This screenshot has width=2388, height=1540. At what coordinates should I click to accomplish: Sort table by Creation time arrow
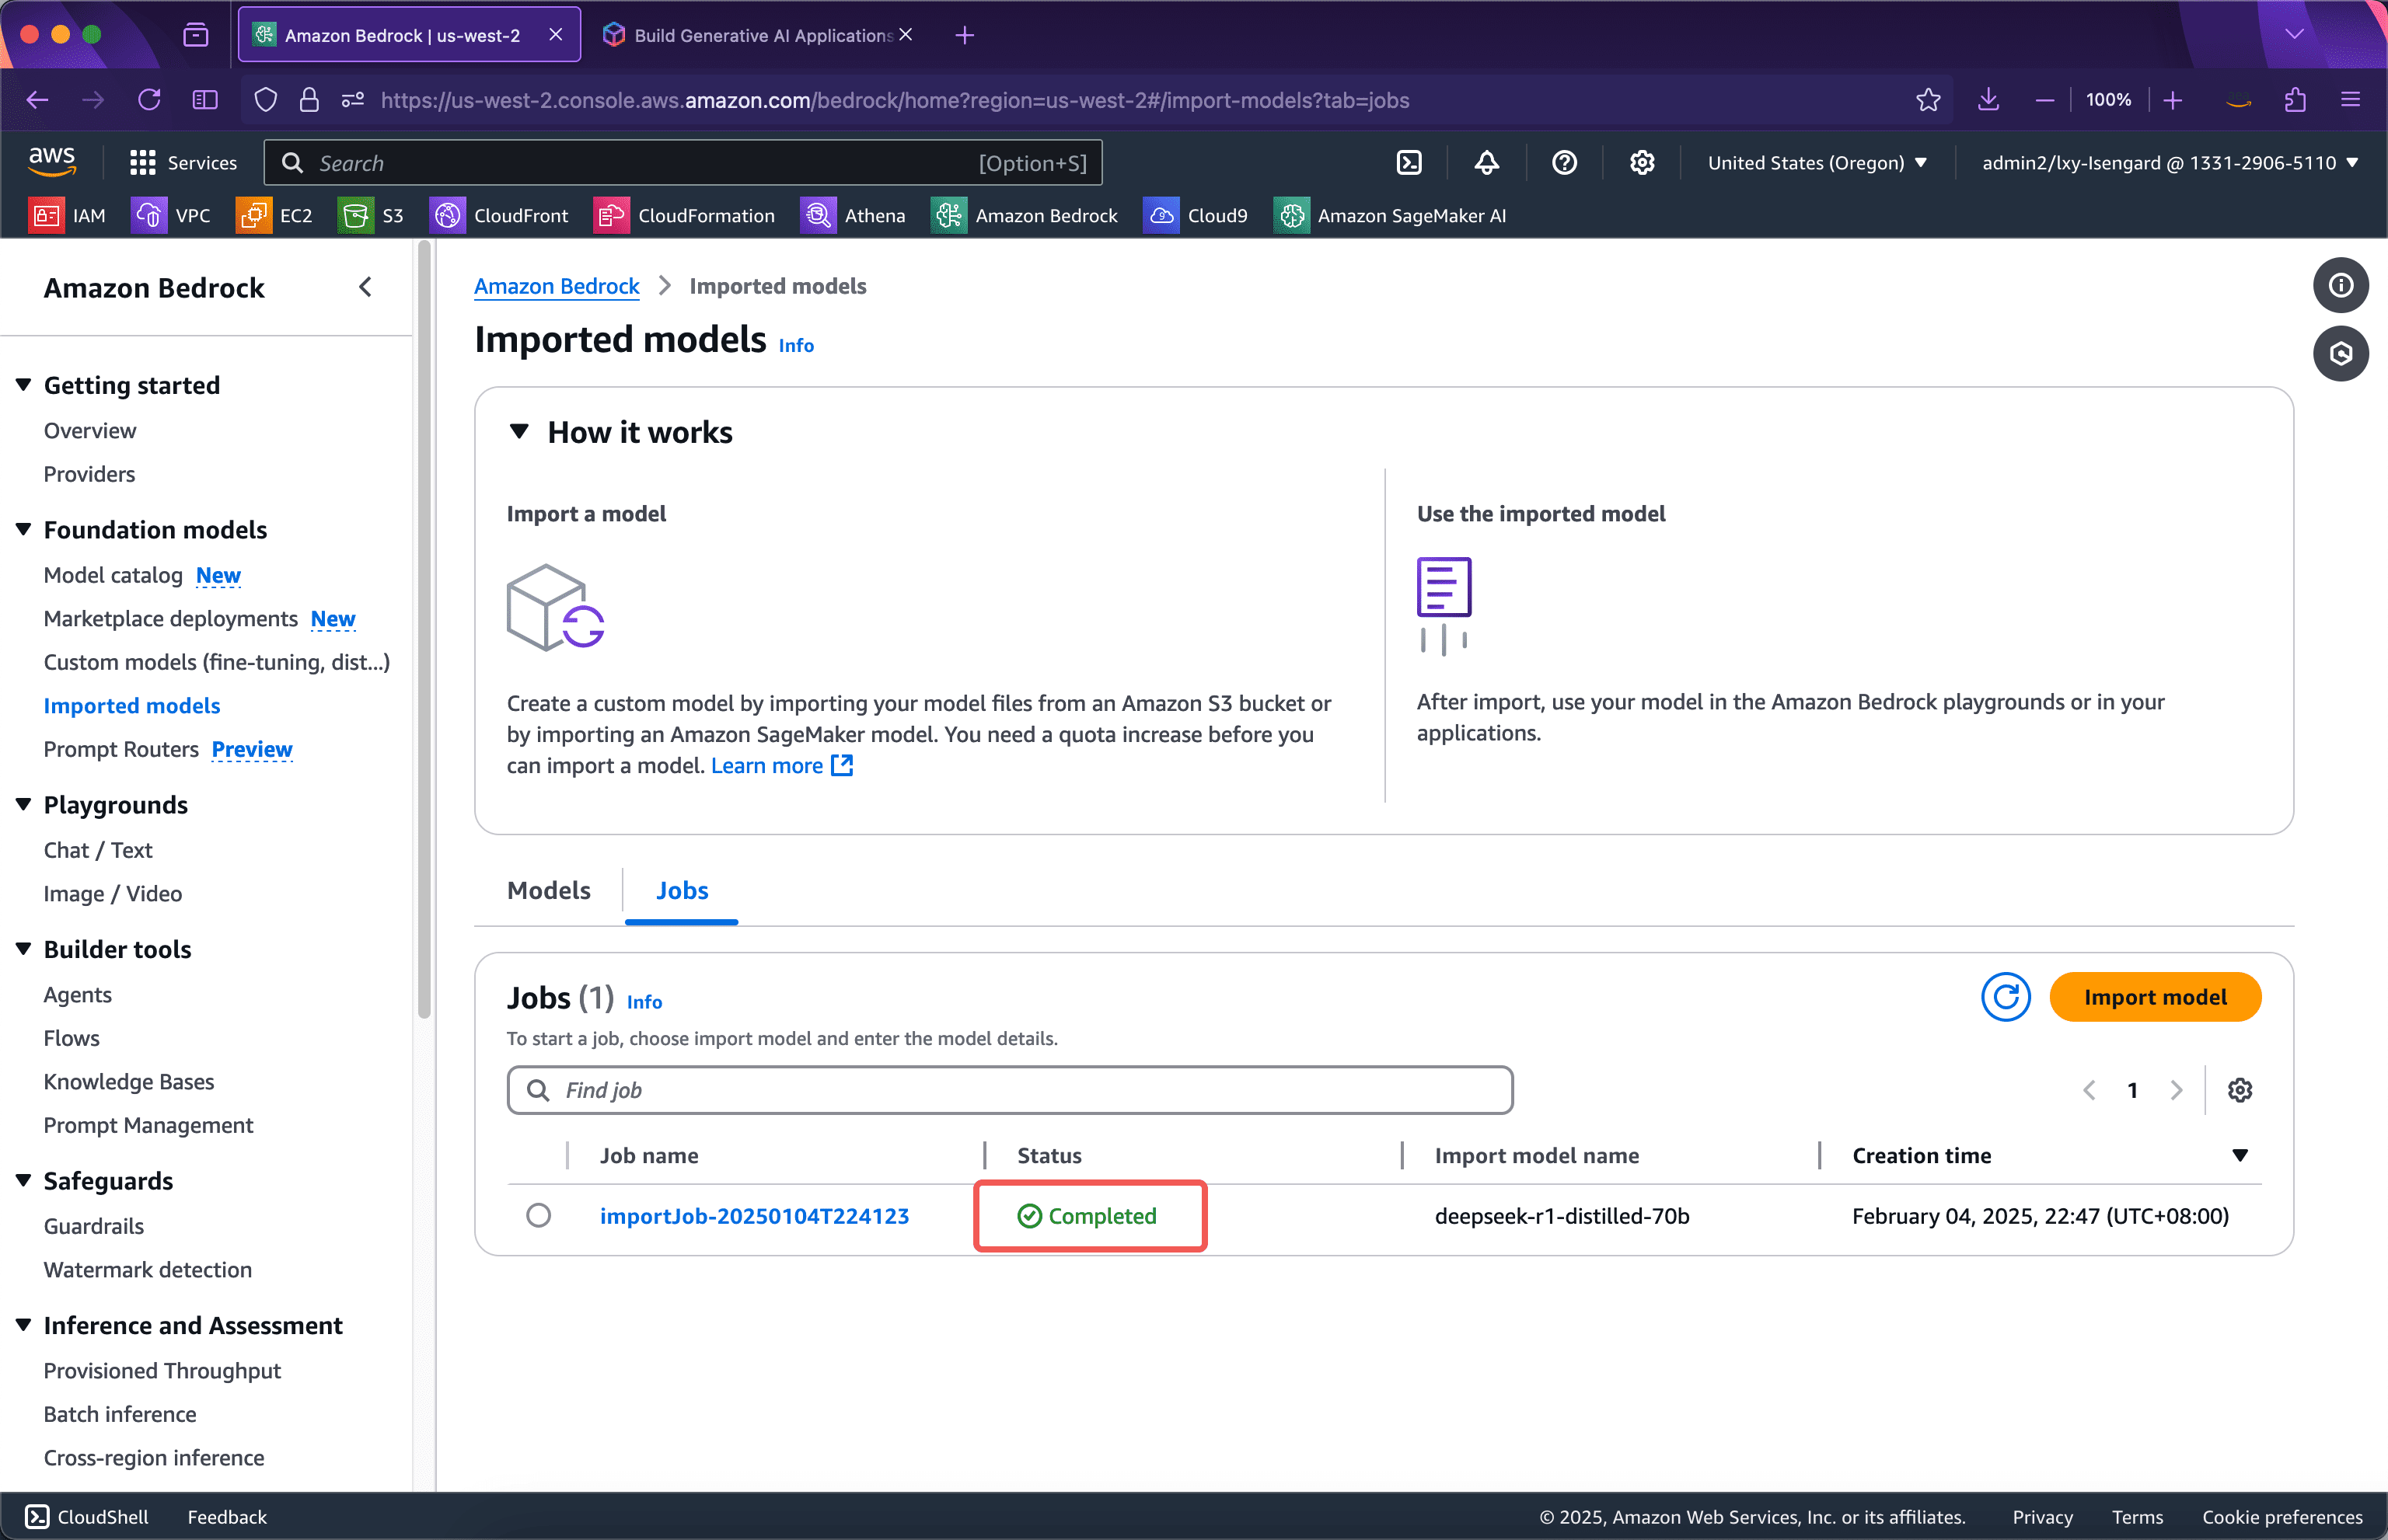click(2241, 1155)
